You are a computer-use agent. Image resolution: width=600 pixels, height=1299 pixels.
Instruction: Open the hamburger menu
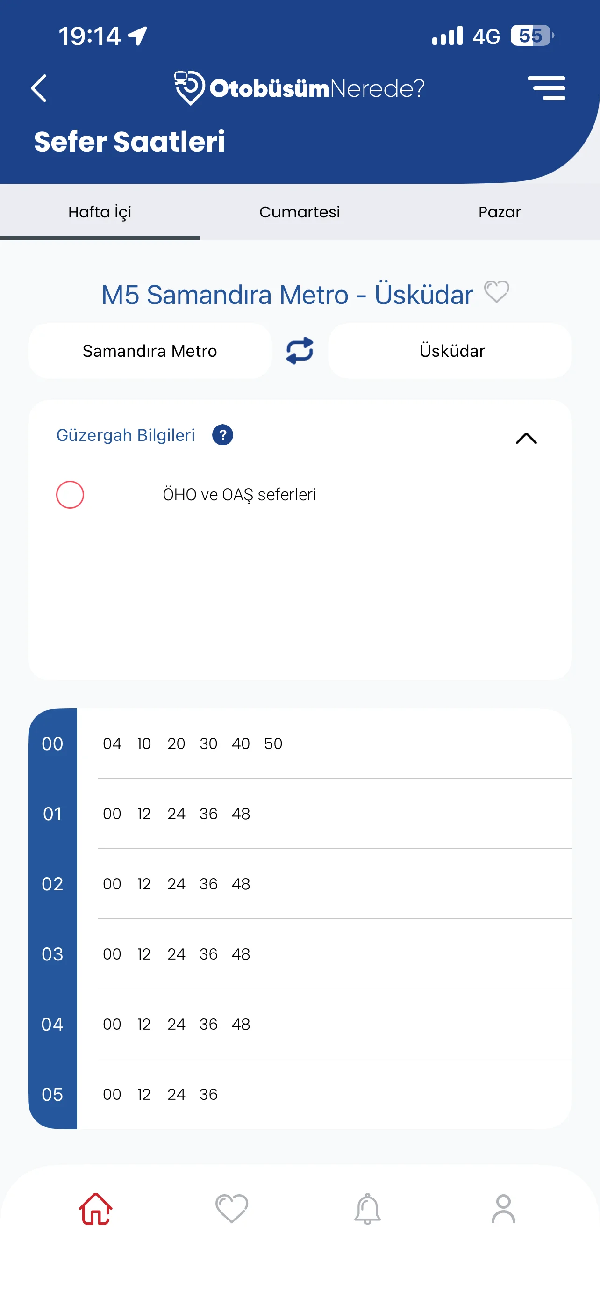tap(546, 88)
